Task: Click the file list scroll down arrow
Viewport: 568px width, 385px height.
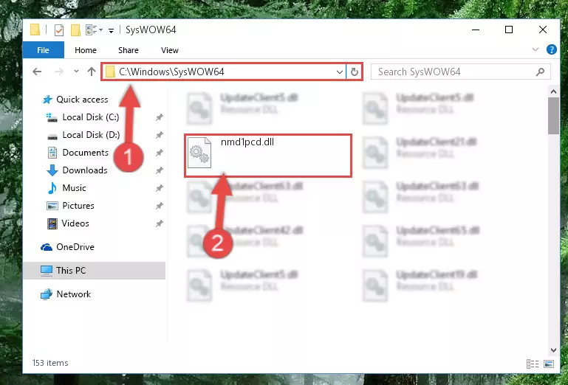Action: [553, 350]
